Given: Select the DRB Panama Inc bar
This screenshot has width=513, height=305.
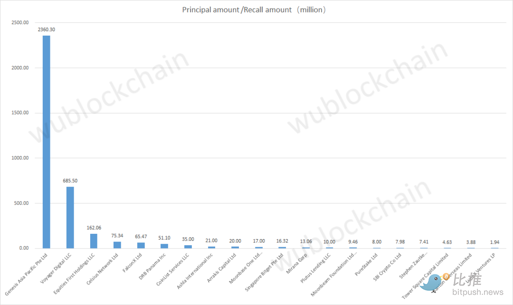Looking at the screenshot, I should point(164,246).
